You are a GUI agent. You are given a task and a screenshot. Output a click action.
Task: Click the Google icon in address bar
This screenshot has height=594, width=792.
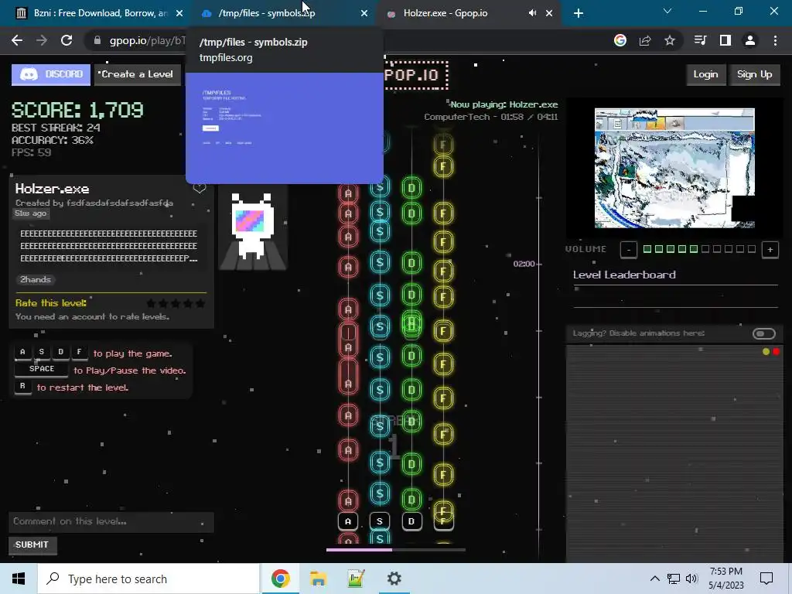[x=620, y=40]
